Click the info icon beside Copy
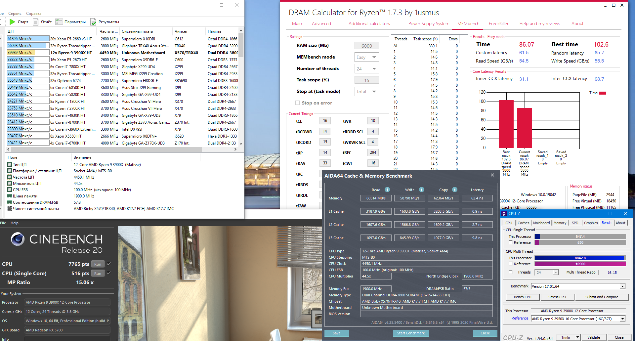The width and height of the screenshot is (635, 341). [455, 190]
